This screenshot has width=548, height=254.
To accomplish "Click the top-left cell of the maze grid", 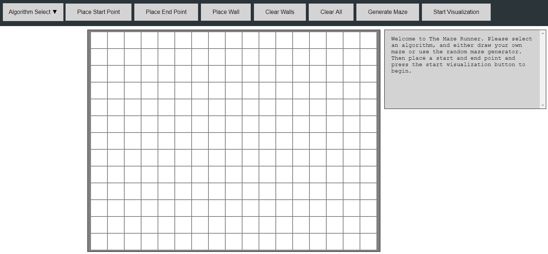I will pos(99,40).
